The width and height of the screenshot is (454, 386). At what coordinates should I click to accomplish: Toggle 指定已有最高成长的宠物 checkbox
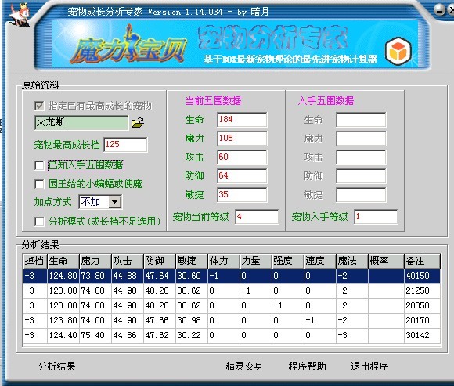click(x=39, y=106)
